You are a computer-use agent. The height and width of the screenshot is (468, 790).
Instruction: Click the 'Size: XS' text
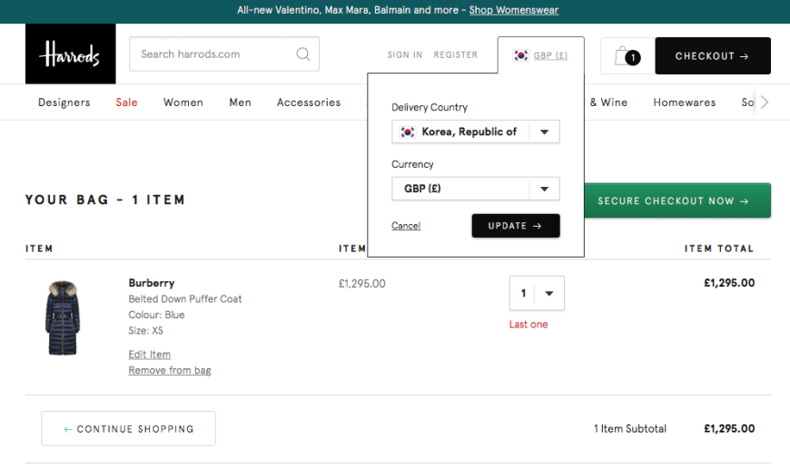coord(145,331)
